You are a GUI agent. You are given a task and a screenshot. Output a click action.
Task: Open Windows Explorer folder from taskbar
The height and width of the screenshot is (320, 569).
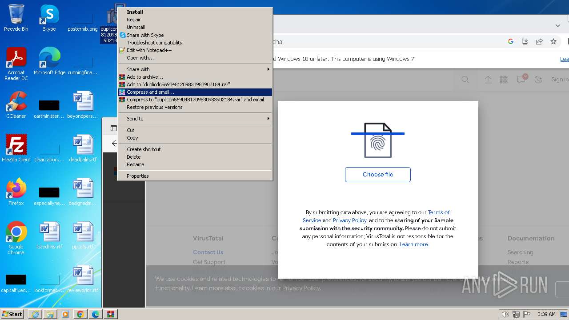pyautogui.click(x=50, y=314)
